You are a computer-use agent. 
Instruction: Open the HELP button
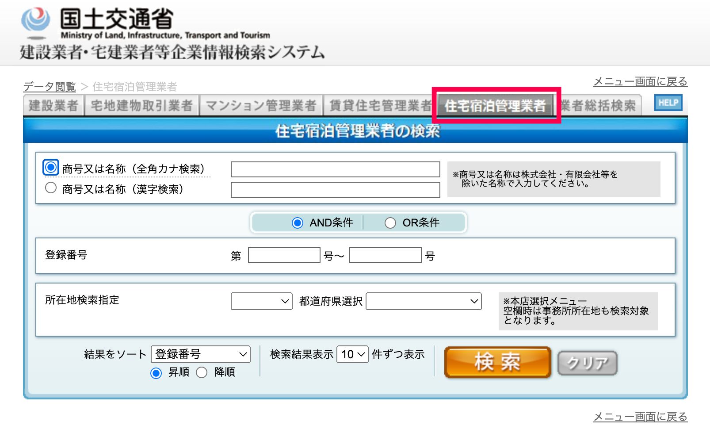[668, 103]
